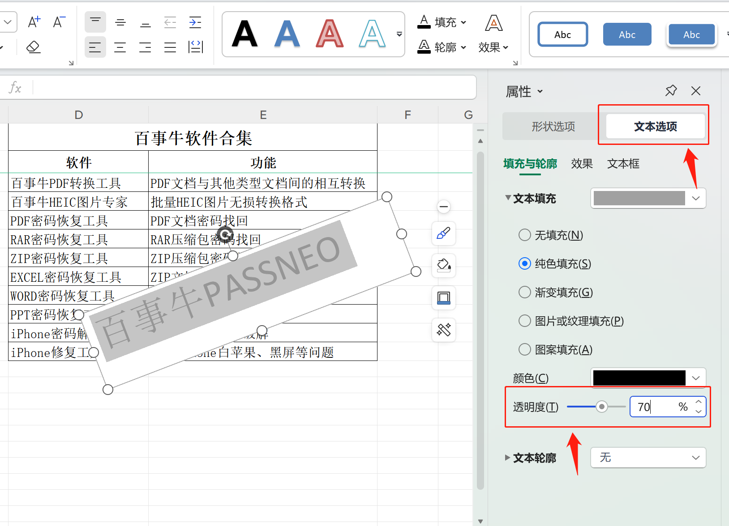Switch to 文本选项 tab
The height and width of the screenshot is (526, 729).
point(656,127)
